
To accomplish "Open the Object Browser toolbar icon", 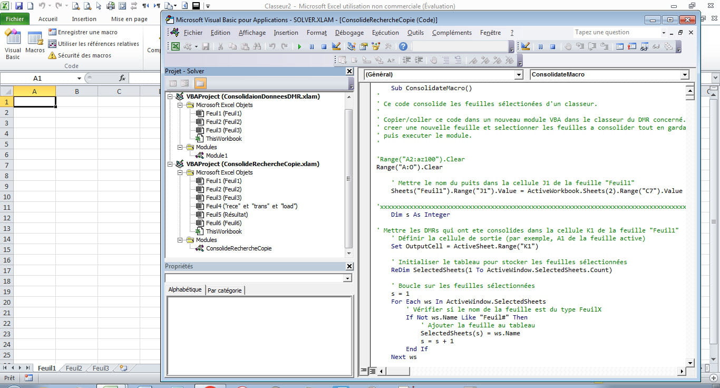I will pyautogui.click(x=376, y=46).
